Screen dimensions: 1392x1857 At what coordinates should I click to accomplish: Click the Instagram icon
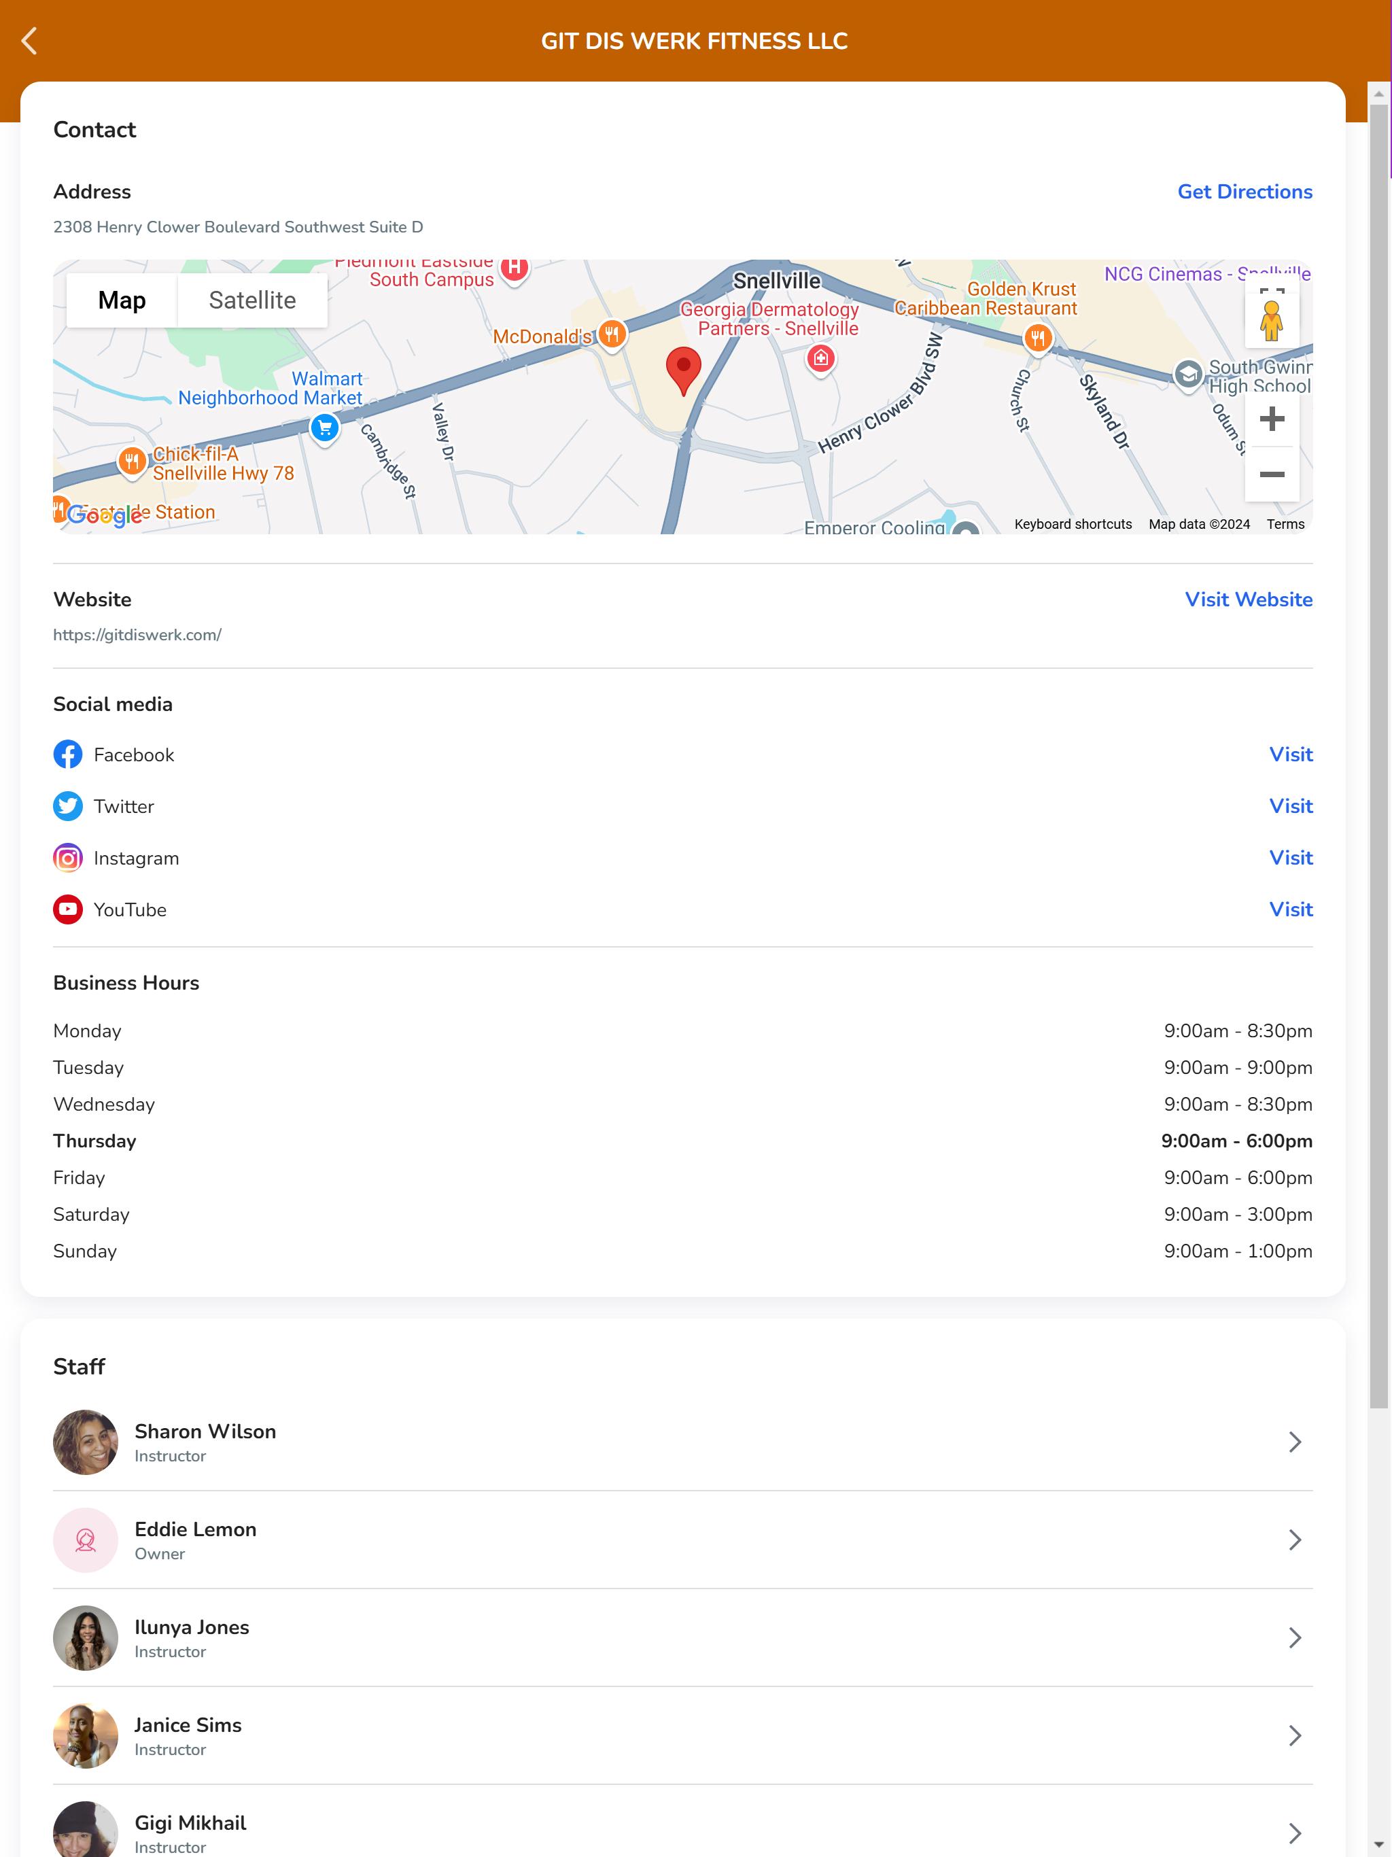click(68, 857)
